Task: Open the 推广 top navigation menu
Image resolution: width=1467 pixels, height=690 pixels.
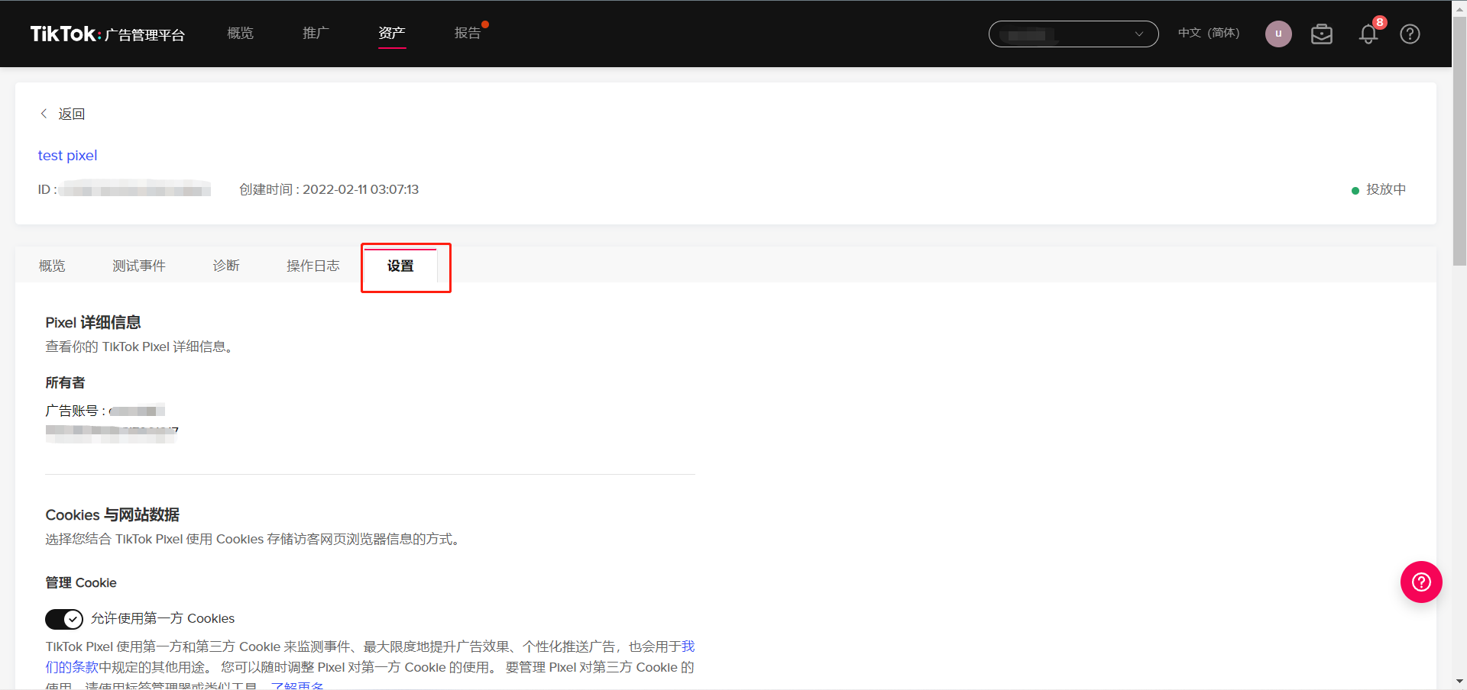Action: click(x=316, y=33)
